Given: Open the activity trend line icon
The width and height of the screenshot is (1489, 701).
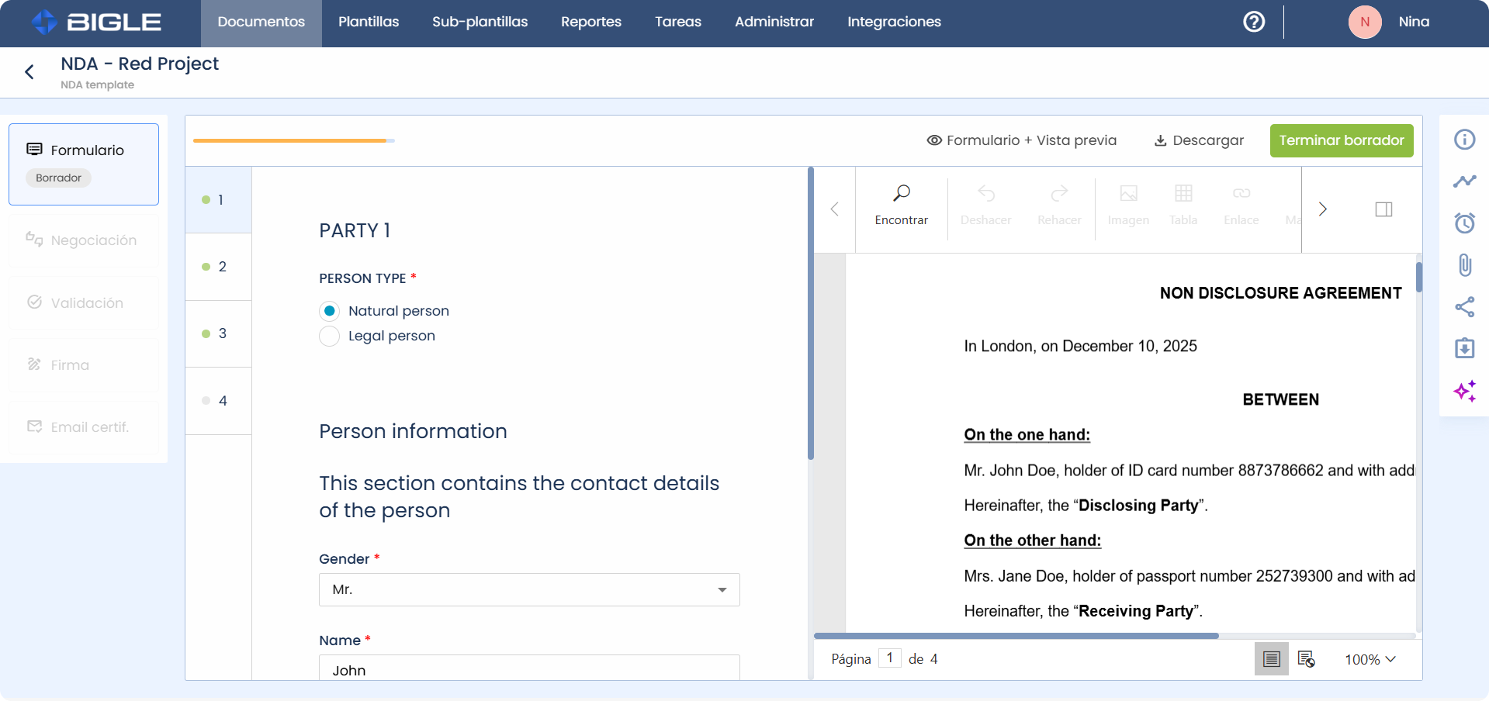Looking at the screenshot, I should (x=1464, y=181).
